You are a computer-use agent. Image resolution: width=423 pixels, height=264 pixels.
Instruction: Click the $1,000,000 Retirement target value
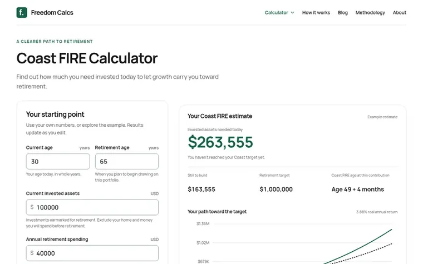pos(276,190)
